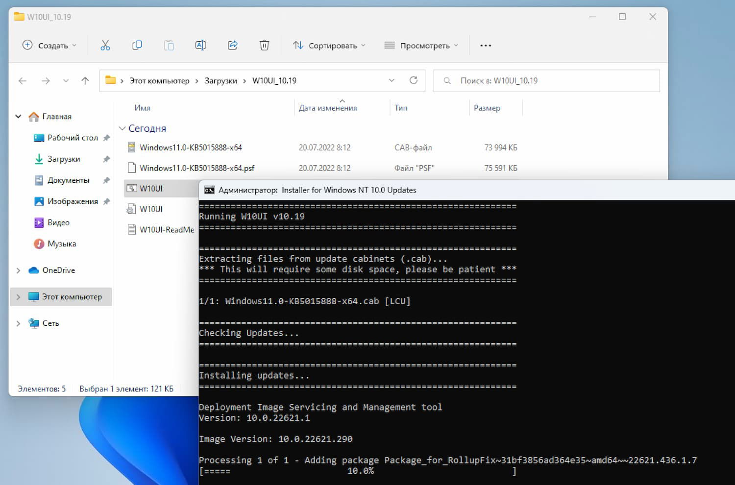This screenshot has width=735, height=485.
Task: Expand the Этот компьютер tree node
Action: 18,297
